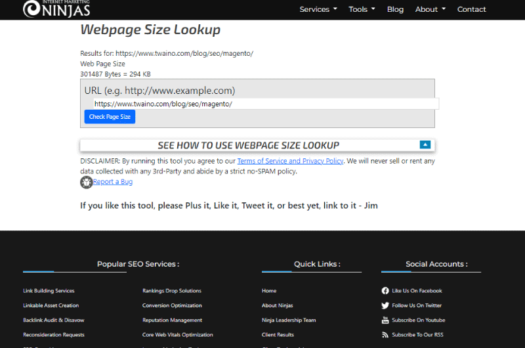Click the 301487 Bytes = 294 KB result
525x348 pixels.
[x=115, y=74]
